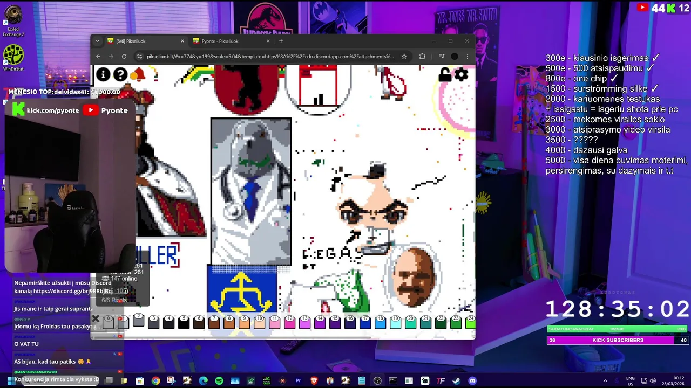
Task: Click the orange notification bell icon
Action: tap(138, 75)
